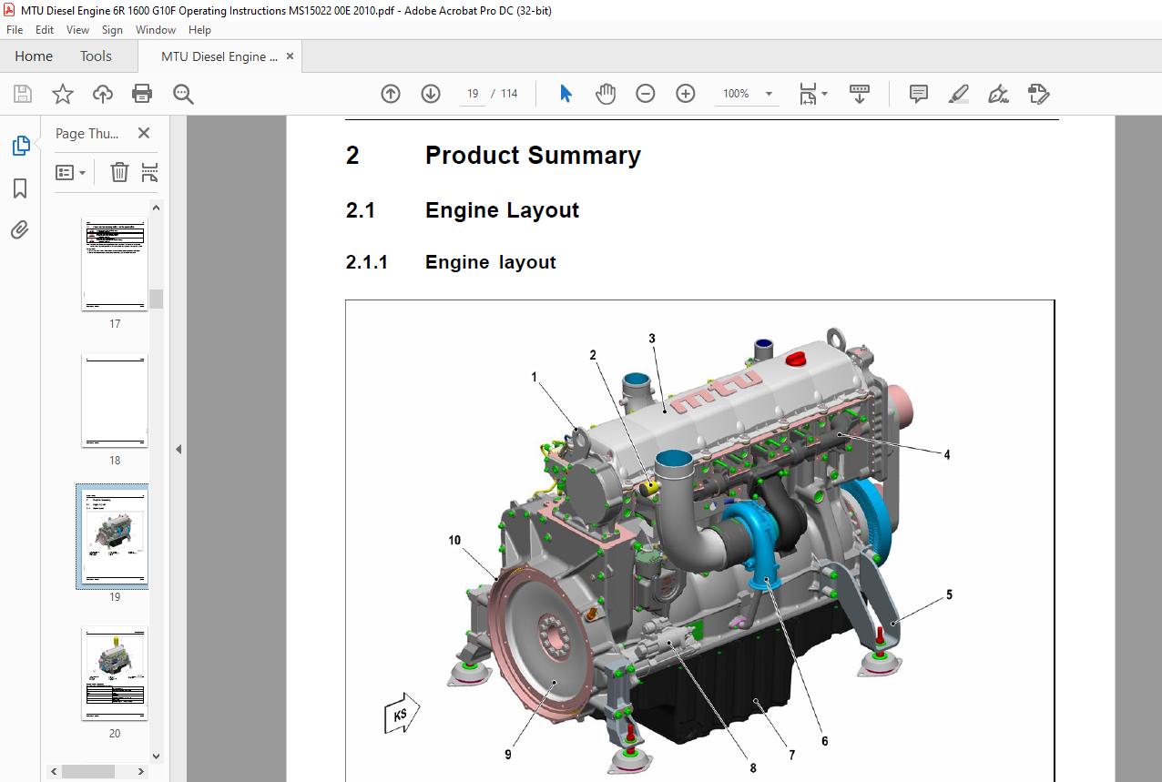The height and width of the screenshot is (782, 1162).
Task: Go to next page arrow
Action: pos(431,94)
